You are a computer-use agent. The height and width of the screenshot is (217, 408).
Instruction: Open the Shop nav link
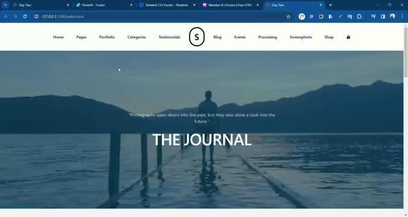click(x=329, y=37)
